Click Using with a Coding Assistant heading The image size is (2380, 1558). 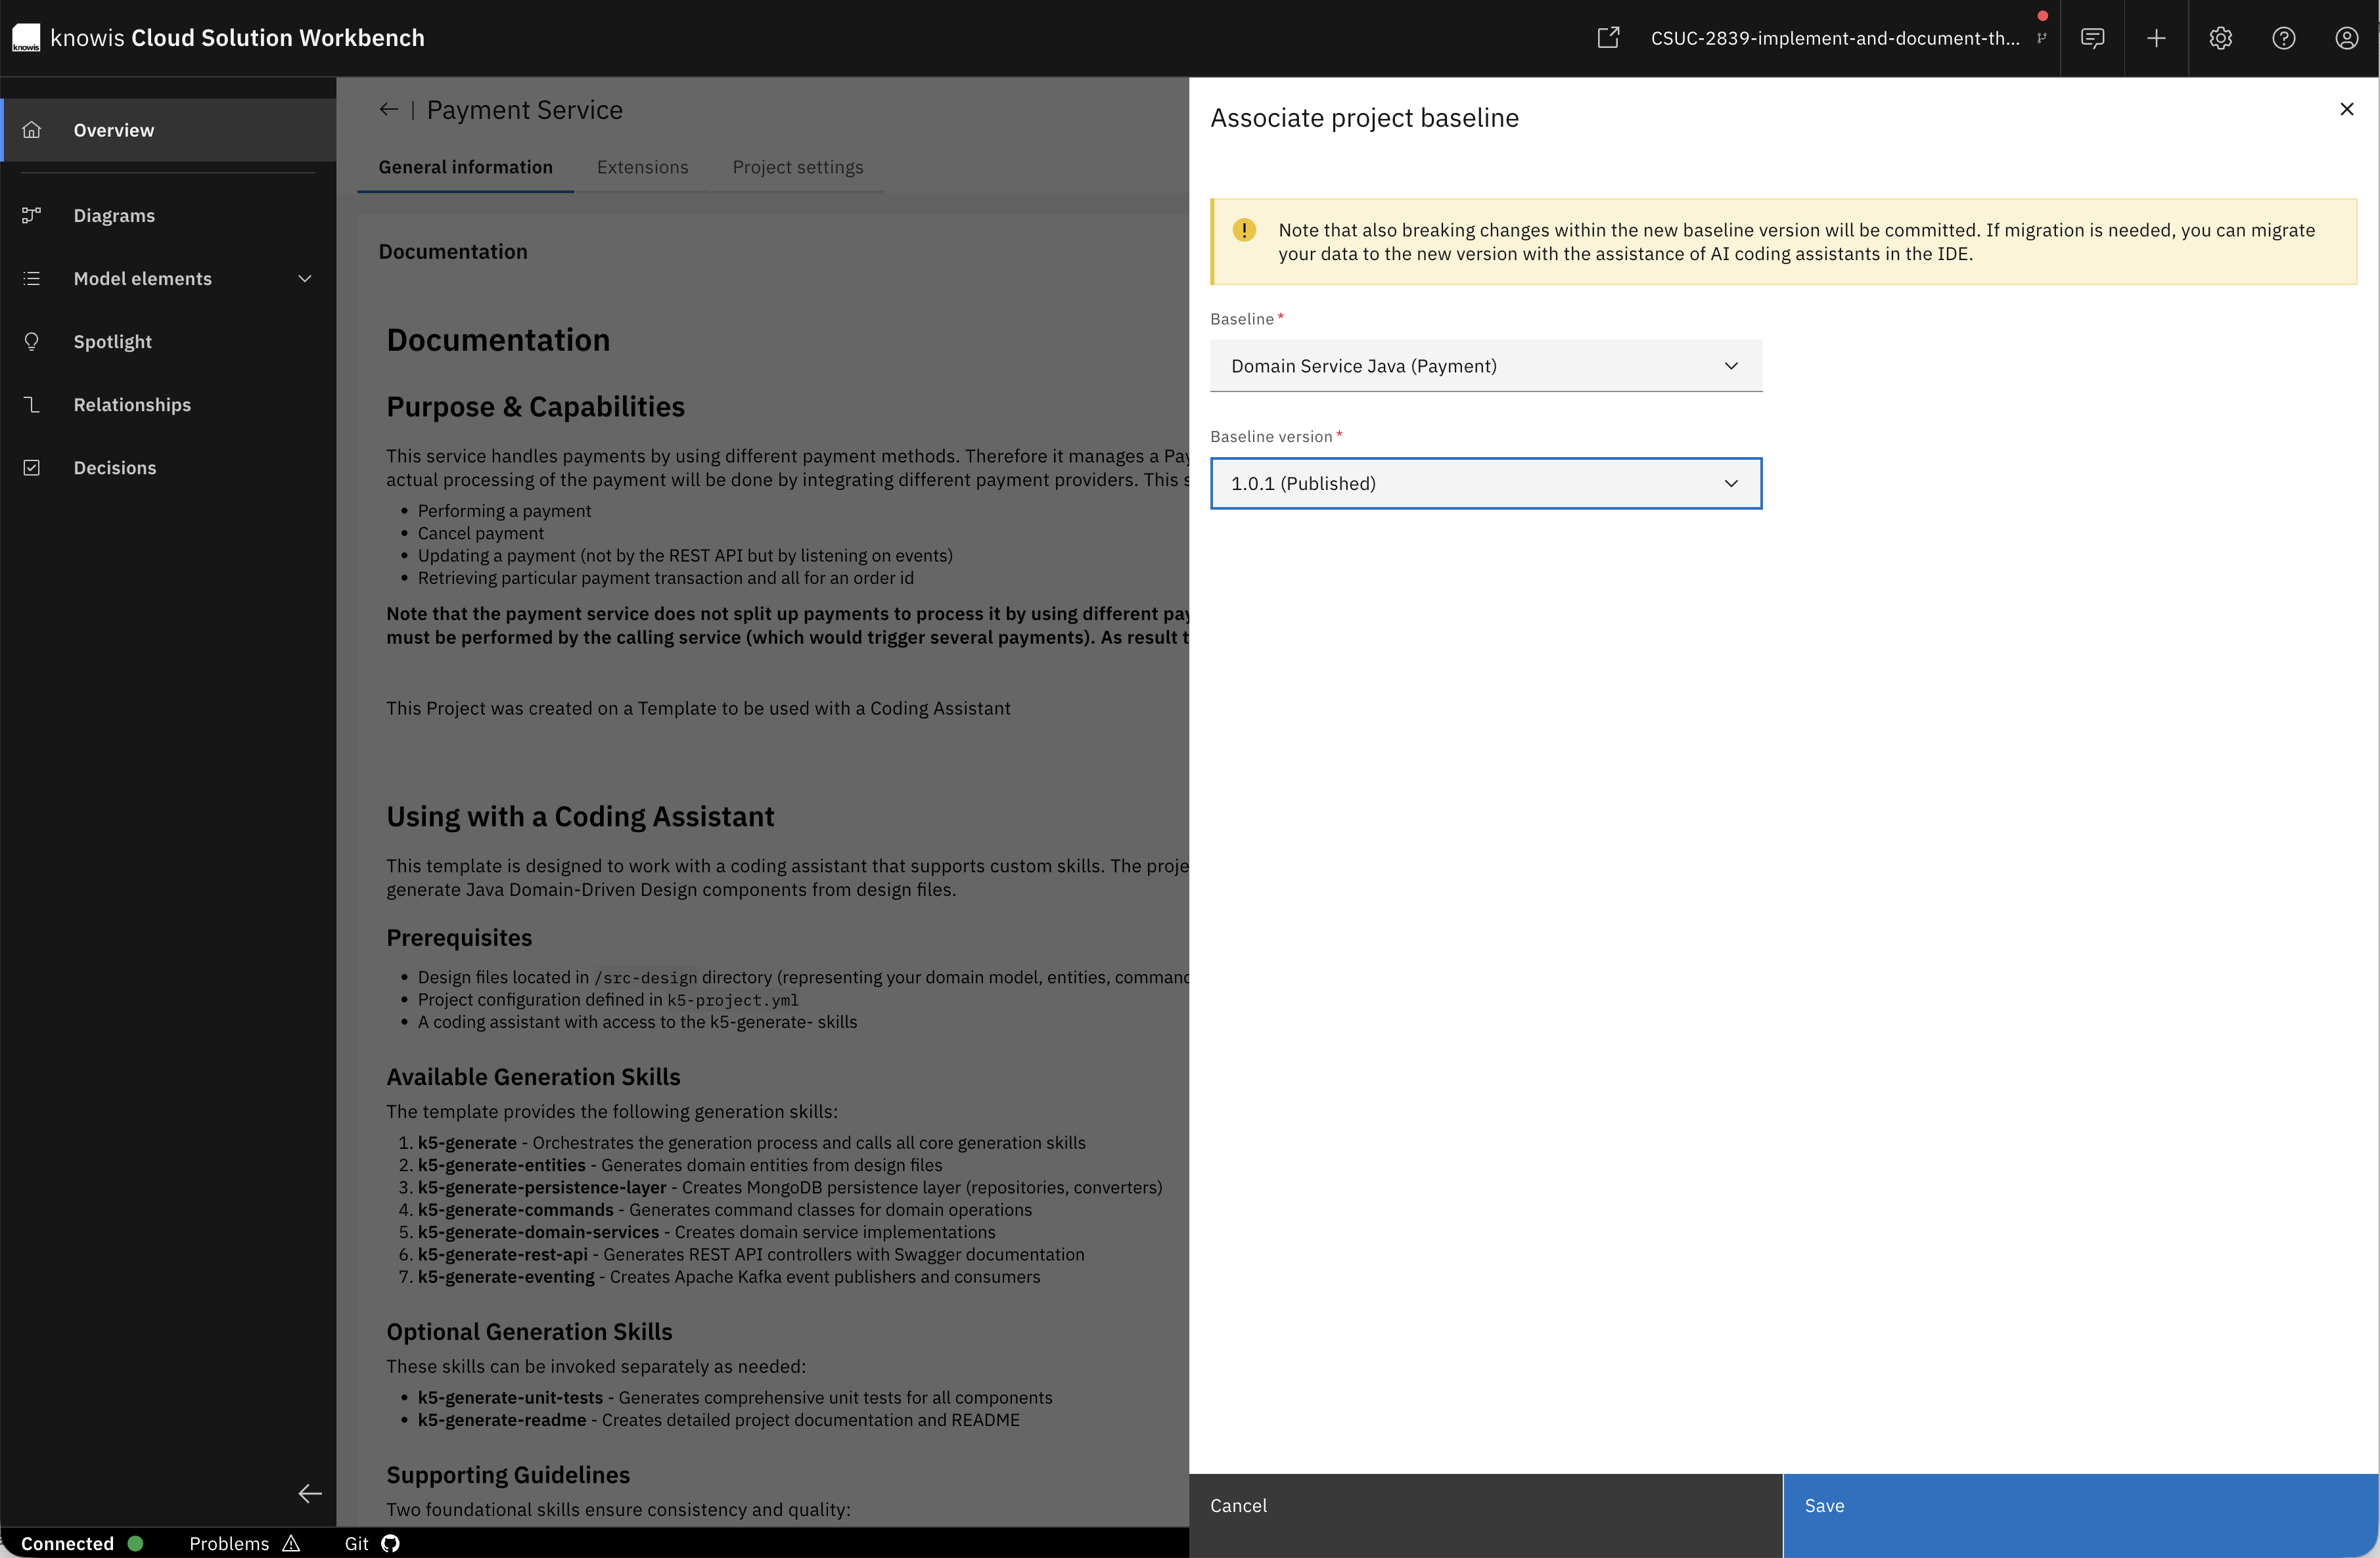click(580, 816)
